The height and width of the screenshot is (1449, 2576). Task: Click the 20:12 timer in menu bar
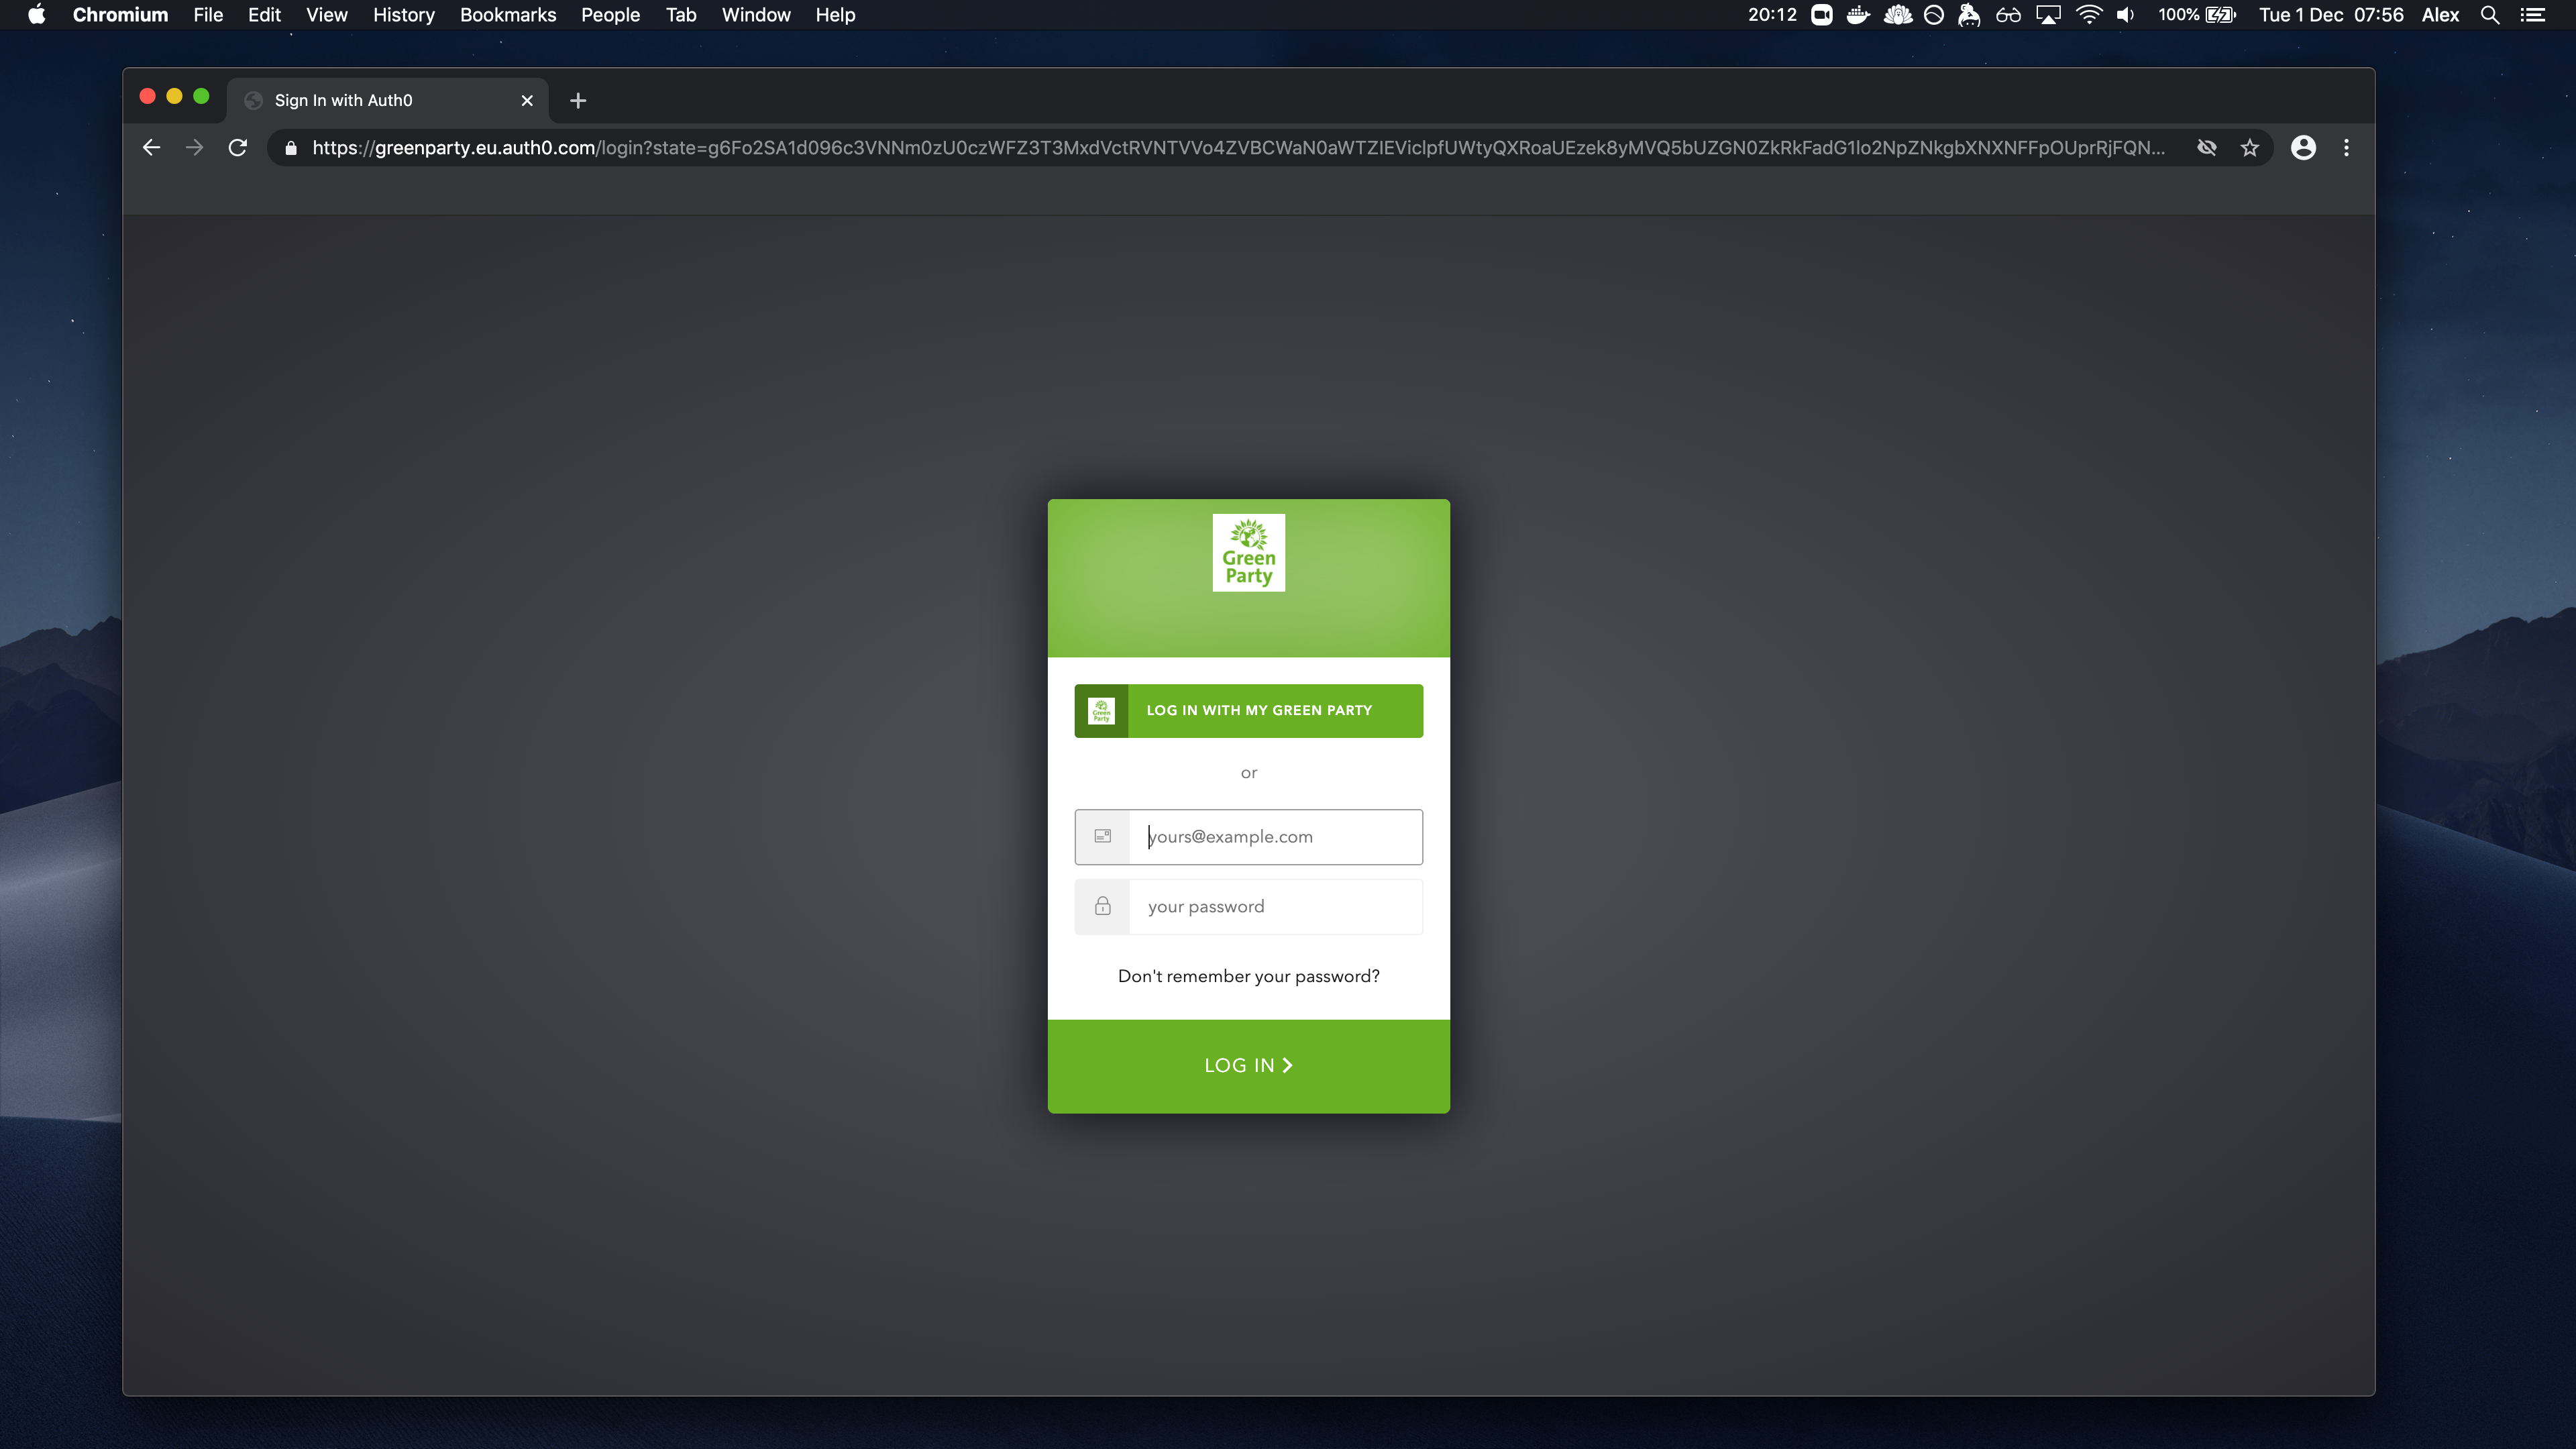[x=1772, y=15]
